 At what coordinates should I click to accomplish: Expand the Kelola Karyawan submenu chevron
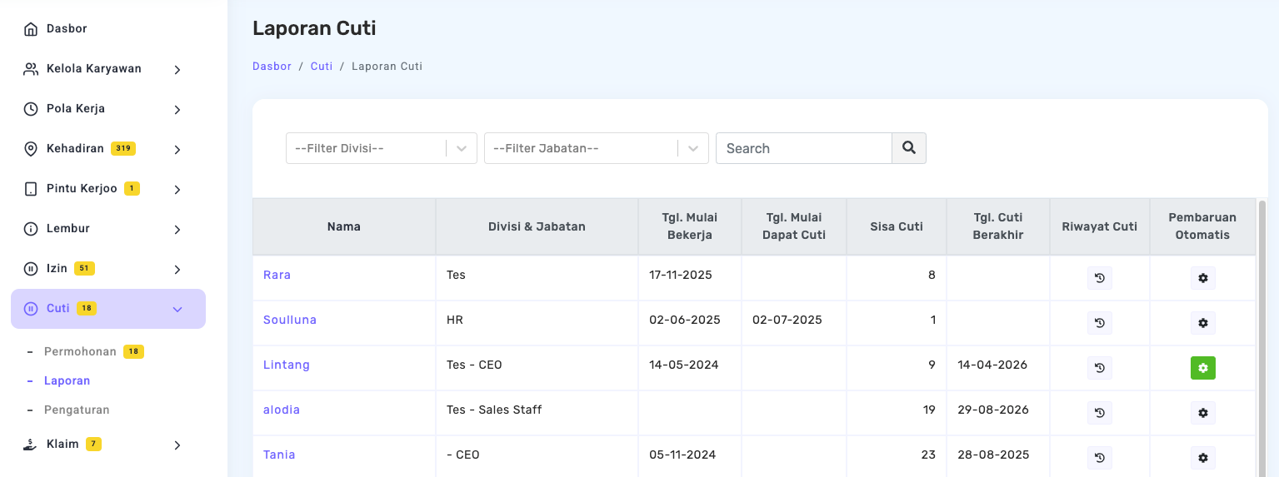pyautogui.click(x=177, y=70)
